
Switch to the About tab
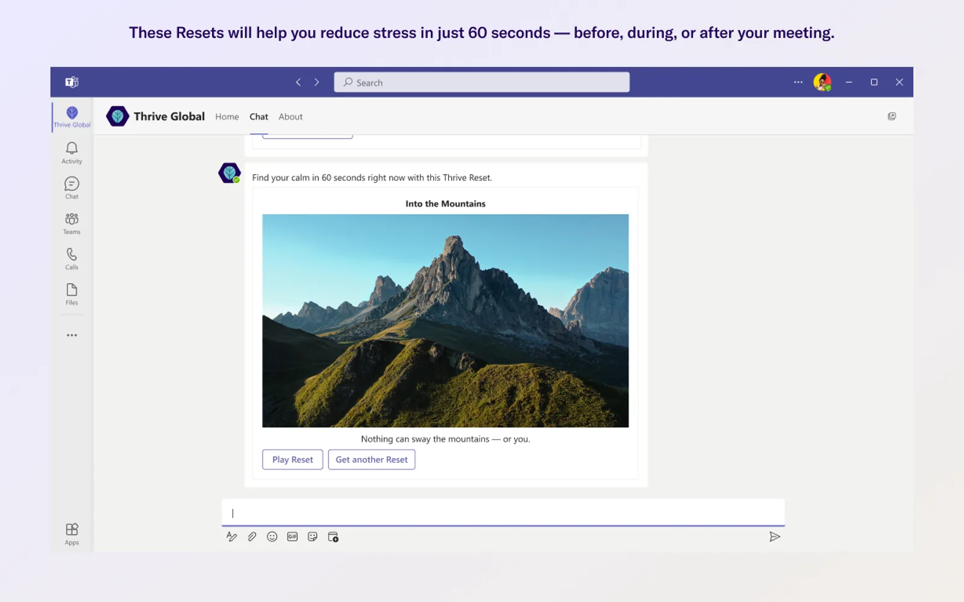click(x=290, y=117)
